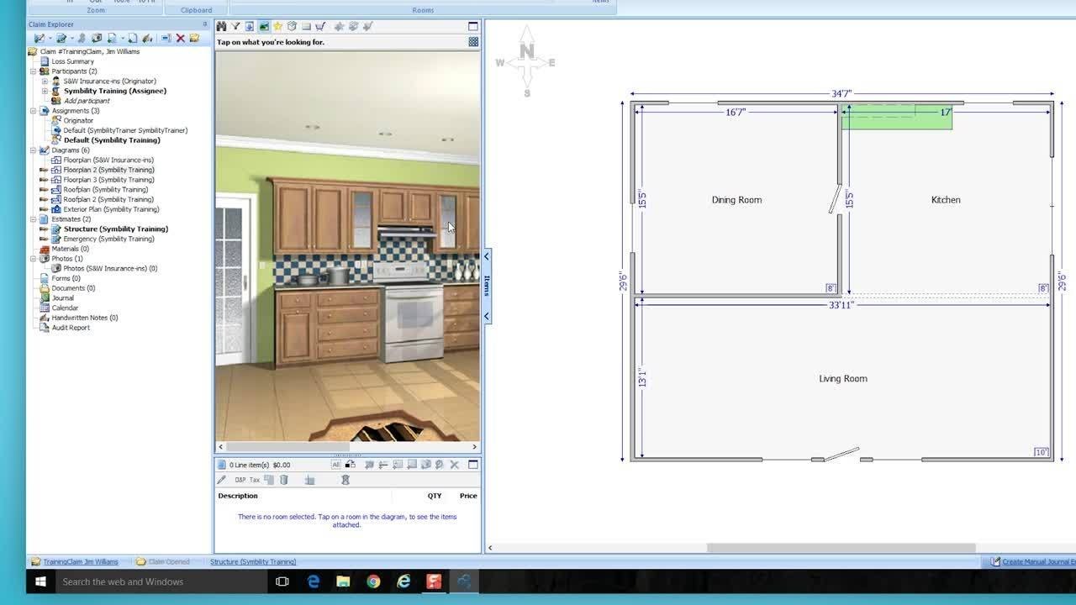Viewport: 1076px width, 605px height.
Task: Click the first edit icon in Claim Explorer toolbar
Action: (x=39, y=38)
